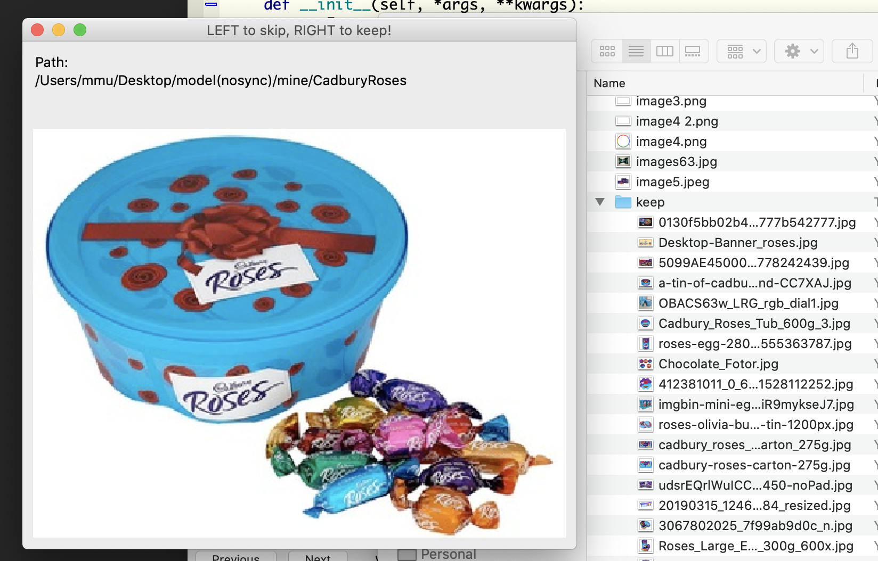Click thumbnail icon of cadbury-roses-carton-275g.jpg
878x561 pixels.
click(x=646, y=465)
